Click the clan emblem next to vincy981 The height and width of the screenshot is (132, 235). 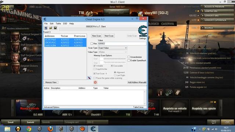point(140,14)
